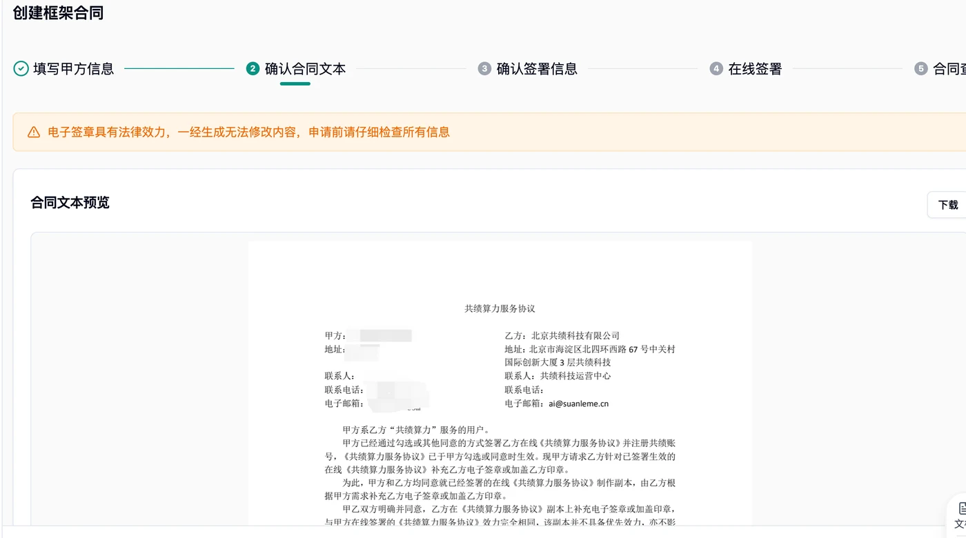Click the paragraph 甲方系乙方“共绩算力”服务的用户

coord(416,430)
